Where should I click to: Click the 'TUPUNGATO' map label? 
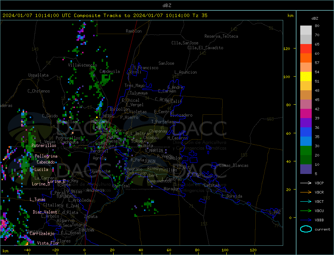click(66, 197)
